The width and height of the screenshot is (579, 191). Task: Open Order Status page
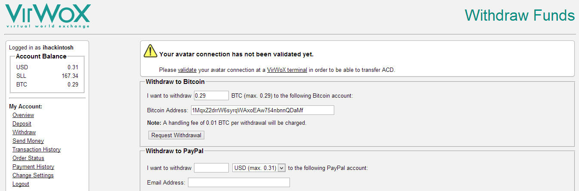tap(28, 158)
